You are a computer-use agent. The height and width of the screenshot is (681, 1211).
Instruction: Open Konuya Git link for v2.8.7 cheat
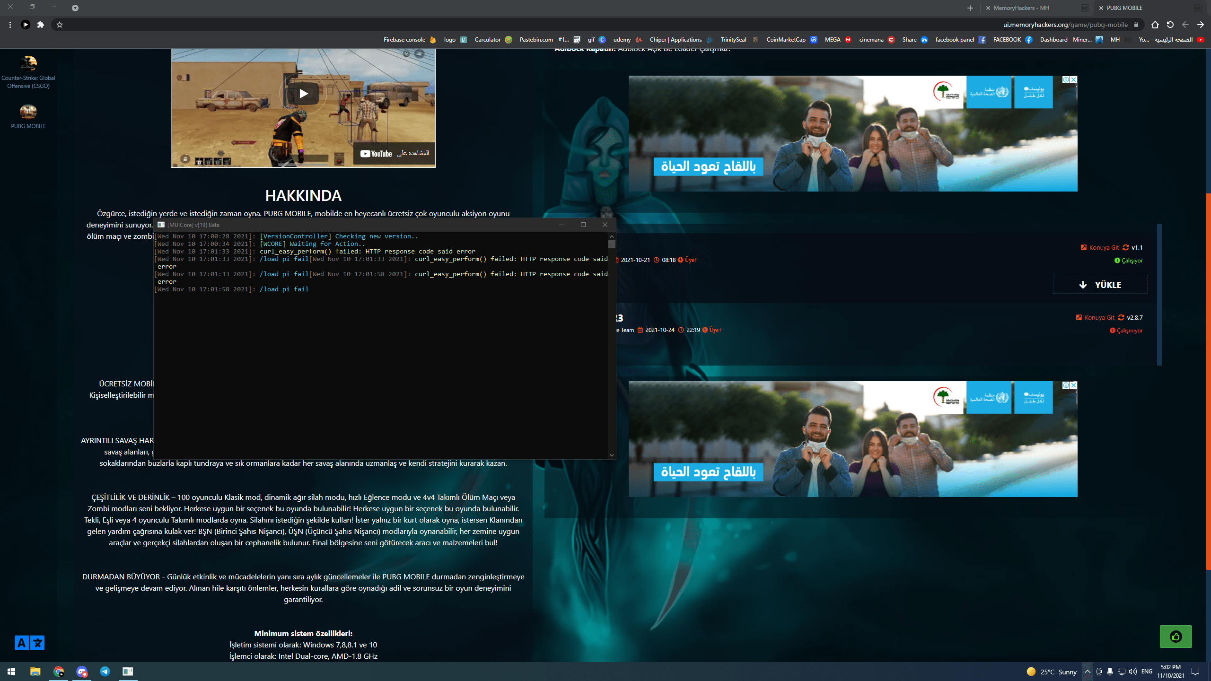tap(1096, 317)
